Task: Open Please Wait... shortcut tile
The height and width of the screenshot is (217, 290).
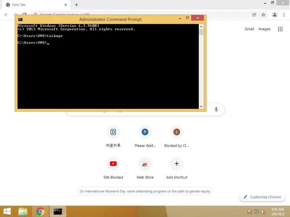Action: pos(145,136)
